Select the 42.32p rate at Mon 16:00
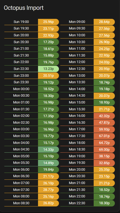The image size is (120, 213). point(104,116)
